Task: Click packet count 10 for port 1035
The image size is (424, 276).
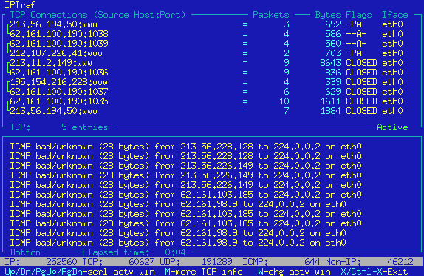Action: pyautogui.click(x=284, y=101)
